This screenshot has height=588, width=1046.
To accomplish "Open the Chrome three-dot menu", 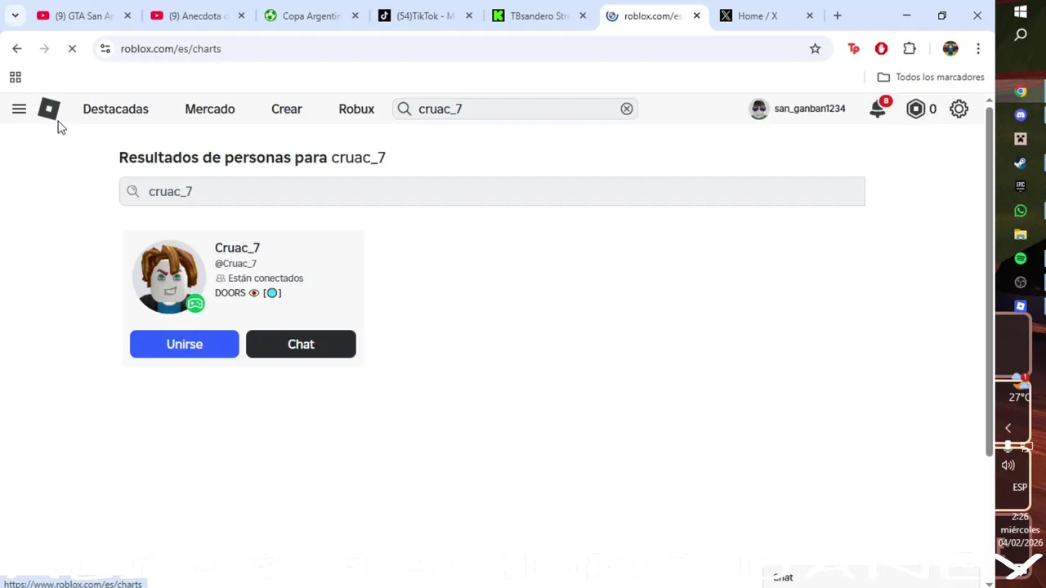I will click(x=978, y=49).
